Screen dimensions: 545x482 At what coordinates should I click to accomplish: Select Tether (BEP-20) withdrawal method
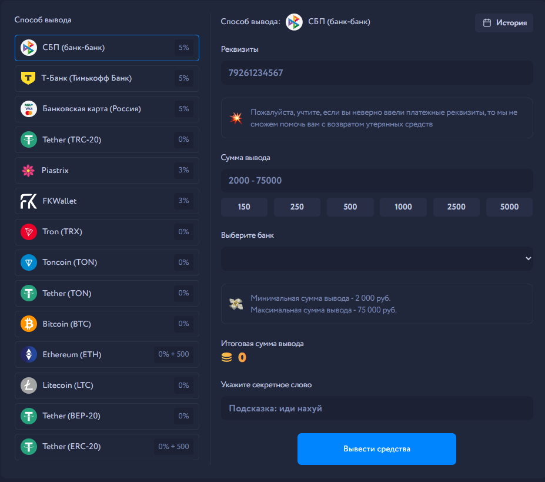106,416
